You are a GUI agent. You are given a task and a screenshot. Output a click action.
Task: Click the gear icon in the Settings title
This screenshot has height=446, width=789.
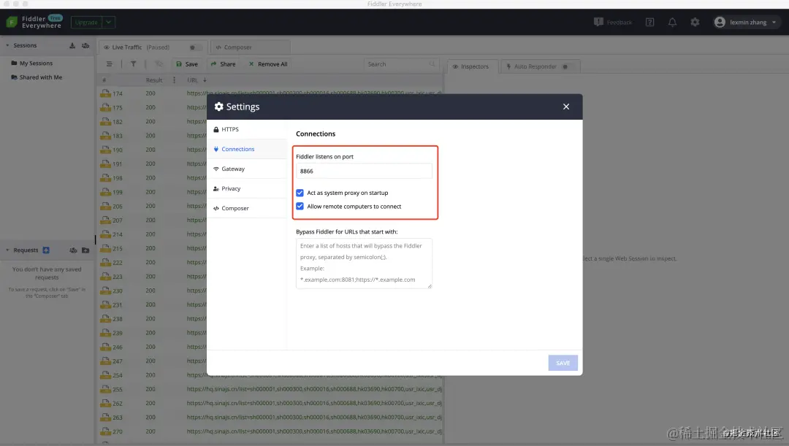pyautogui.click(x=219, y=107)
